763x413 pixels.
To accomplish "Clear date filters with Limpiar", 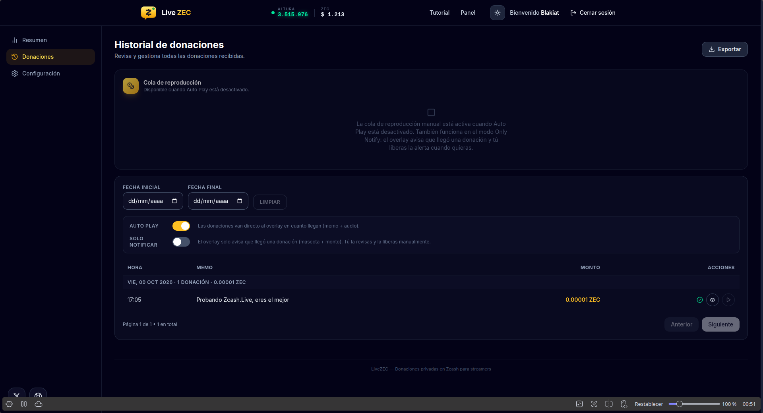I will point(270,202).
